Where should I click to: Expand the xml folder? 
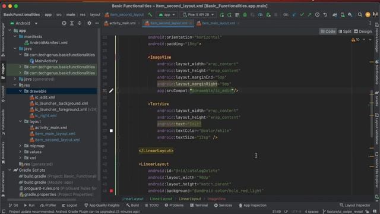(21, 158)
